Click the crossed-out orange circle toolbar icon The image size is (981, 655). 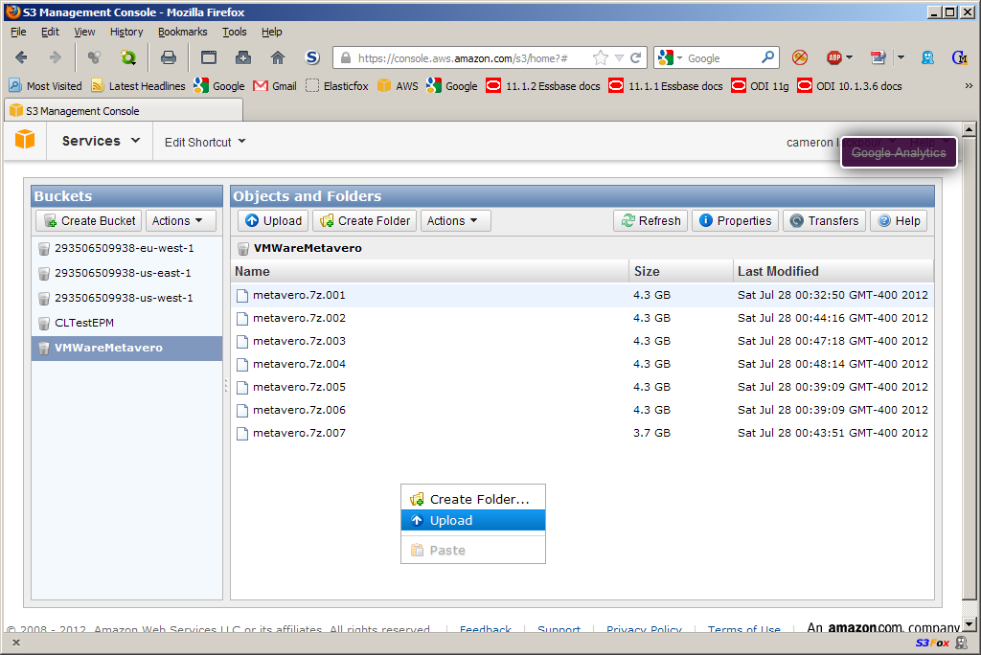pyautogui.click(x=800, y=57)
